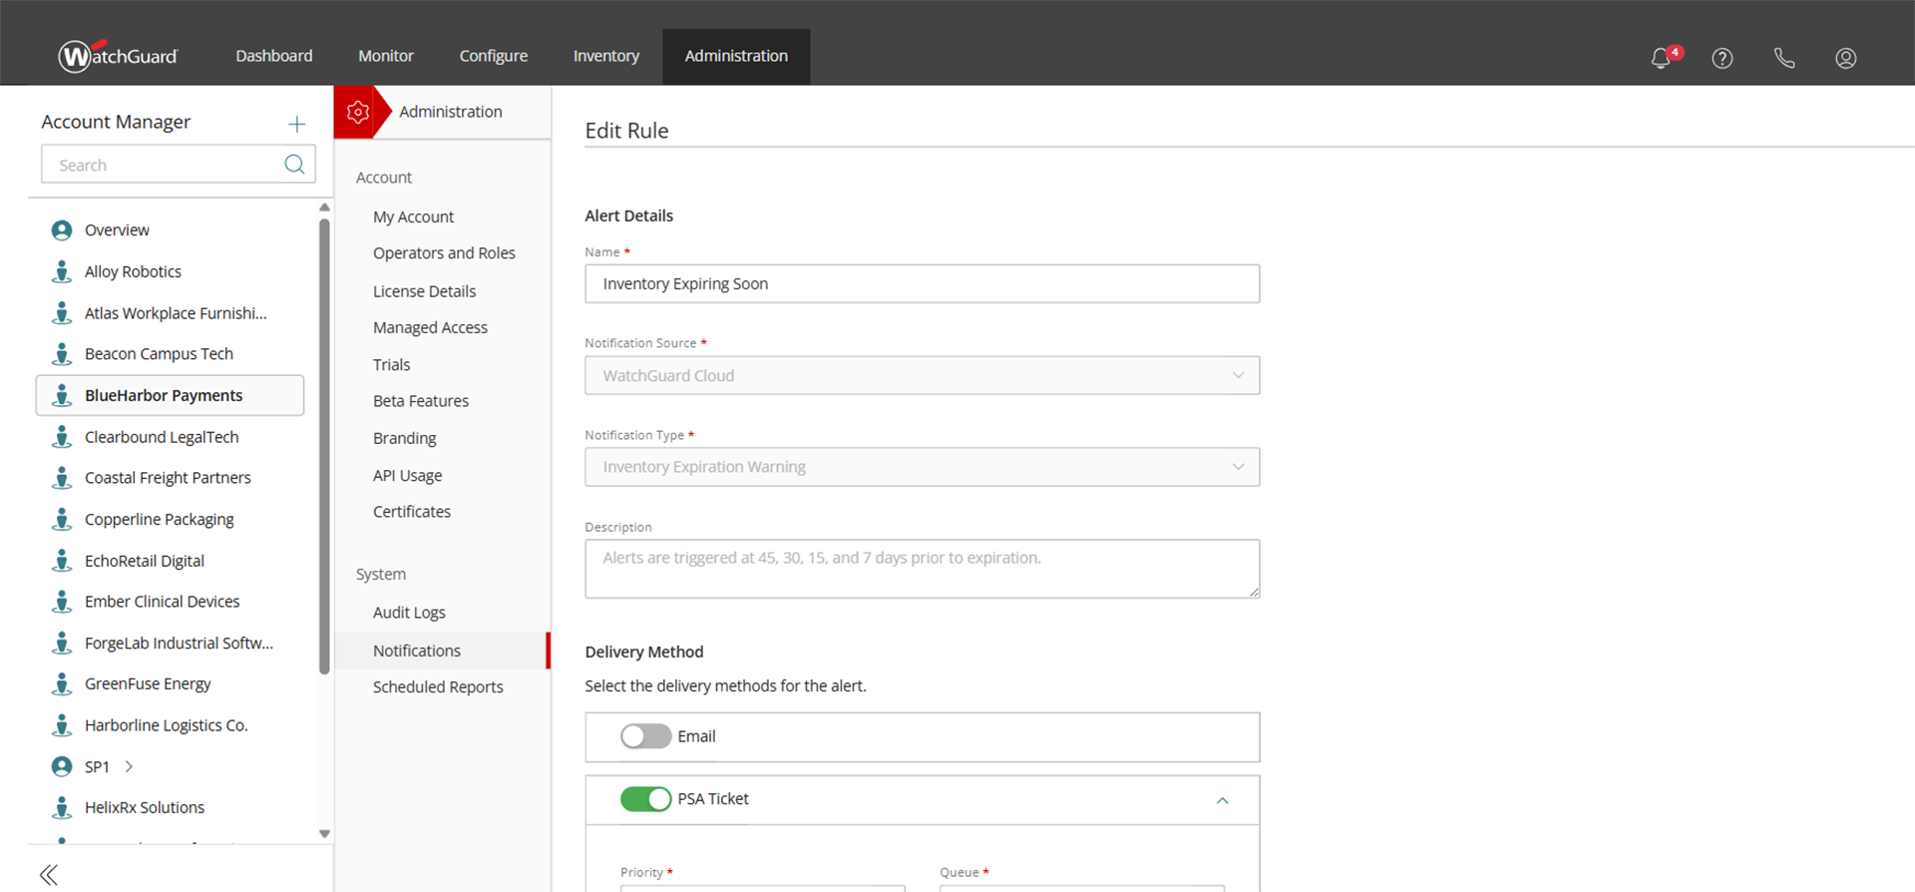Image resolution: width=1915 pixels, height=892 pixels.
Task: Click the account list vertical scrollbar
Action: coord(324,449)
